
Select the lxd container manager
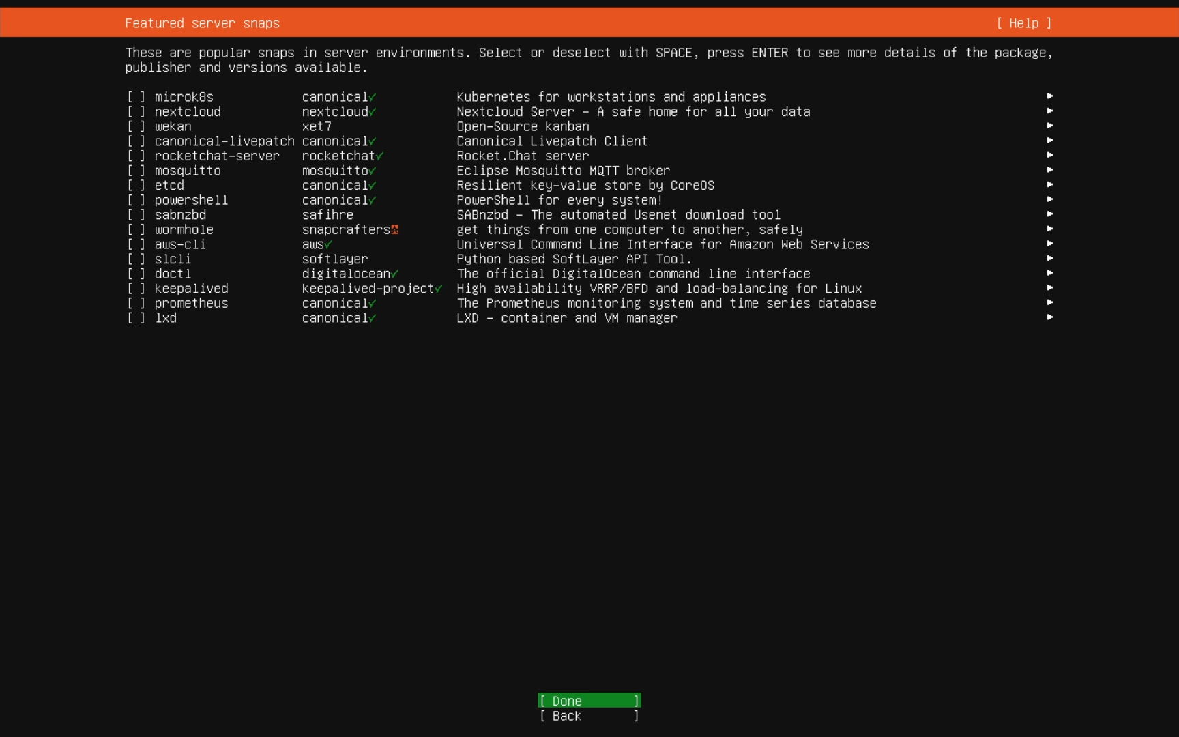tap(136, 318)
